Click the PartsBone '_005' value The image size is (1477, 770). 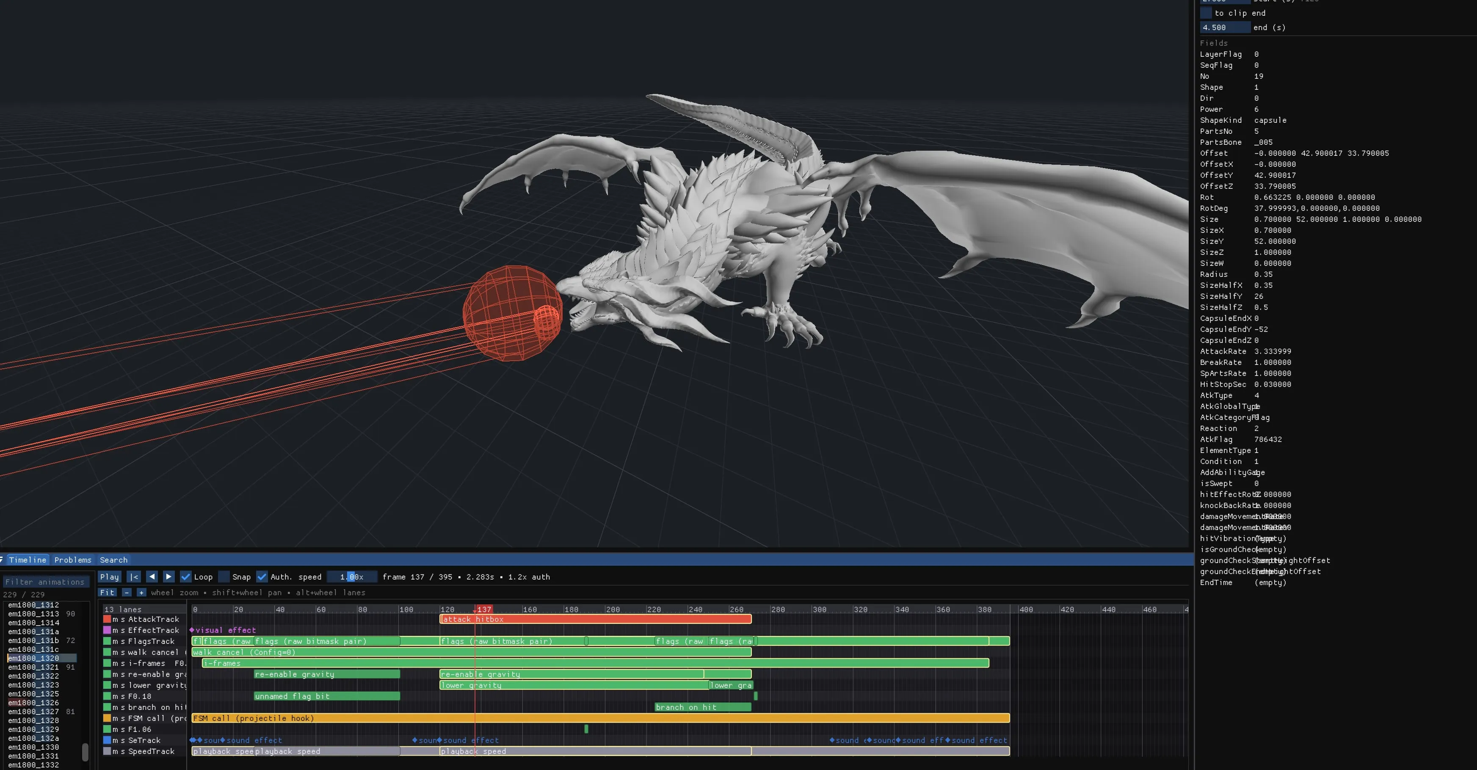[1263, 142]
